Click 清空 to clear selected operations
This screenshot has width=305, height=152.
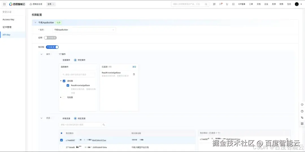[134, 67]
